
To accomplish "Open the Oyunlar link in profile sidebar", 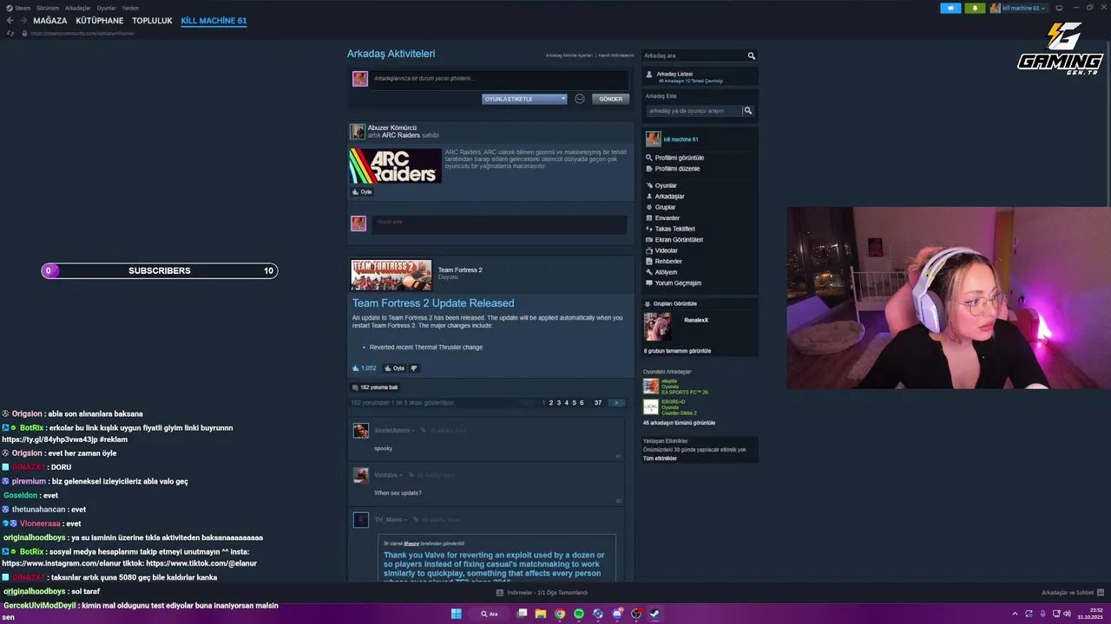I will [666, 185].
